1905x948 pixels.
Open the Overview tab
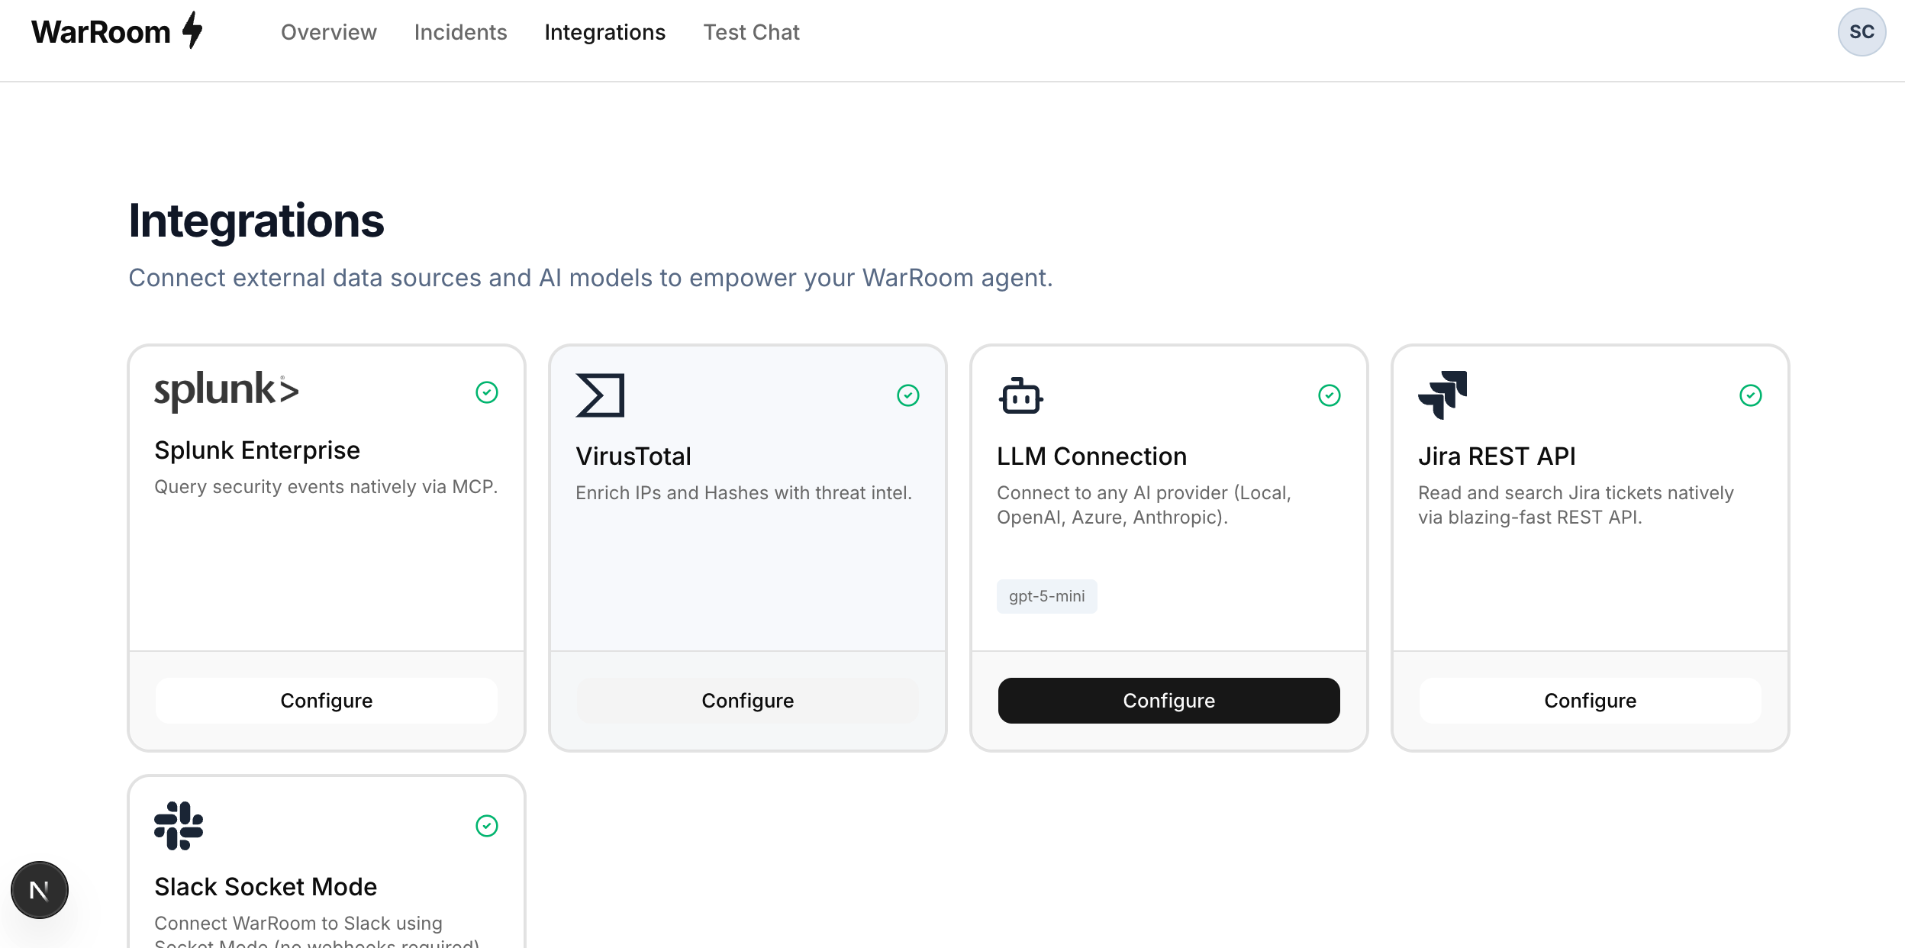(329, 32)
